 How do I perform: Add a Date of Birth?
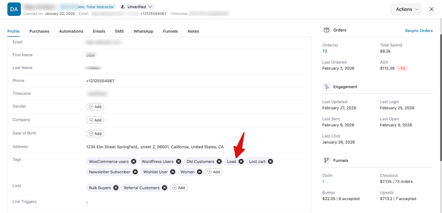click(x=95, y=134)
